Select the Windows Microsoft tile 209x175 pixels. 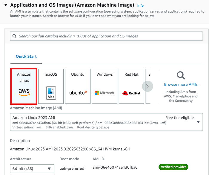(105, 86)
